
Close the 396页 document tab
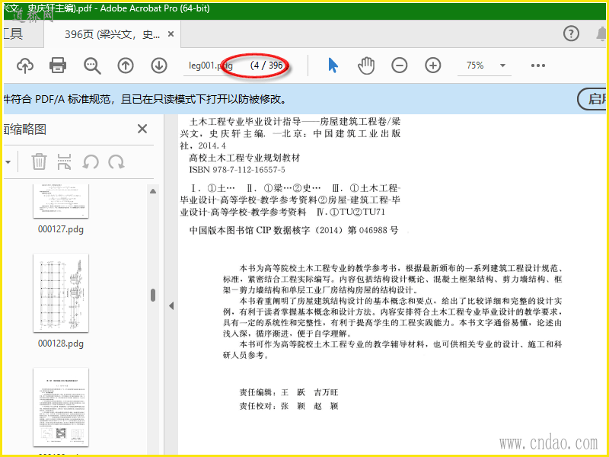click(x=171, y=34)
